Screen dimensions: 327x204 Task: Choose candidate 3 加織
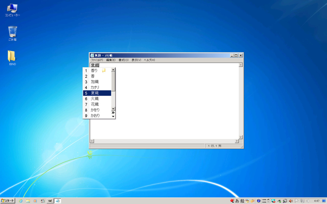[97, 82]
